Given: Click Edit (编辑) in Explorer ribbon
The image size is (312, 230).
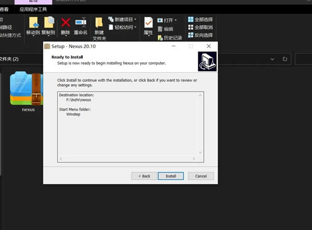Looking at the screenshot, I should tap(165, 29).
